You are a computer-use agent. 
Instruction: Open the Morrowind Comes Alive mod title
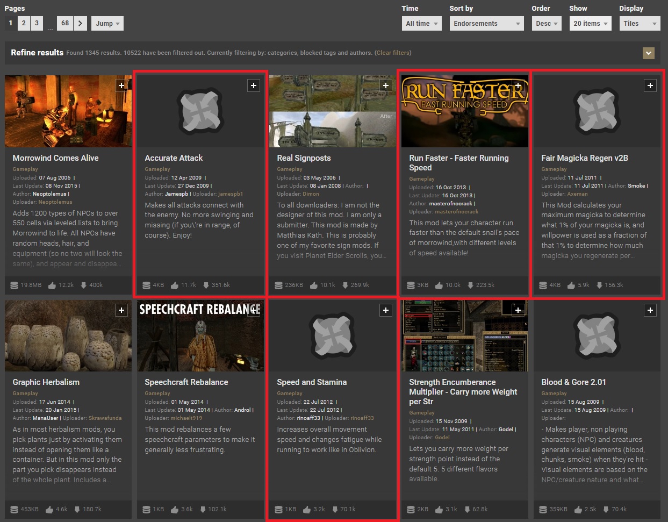click(x=55, y=158)
